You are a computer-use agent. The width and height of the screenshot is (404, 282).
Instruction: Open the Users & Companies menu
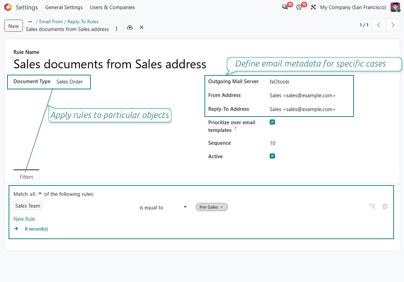[x=112, y=7]
